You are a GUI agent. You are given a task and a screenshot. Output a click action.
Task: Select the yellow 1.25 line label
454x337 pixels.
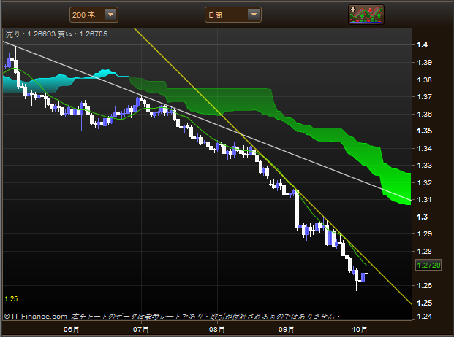[11, 299]
